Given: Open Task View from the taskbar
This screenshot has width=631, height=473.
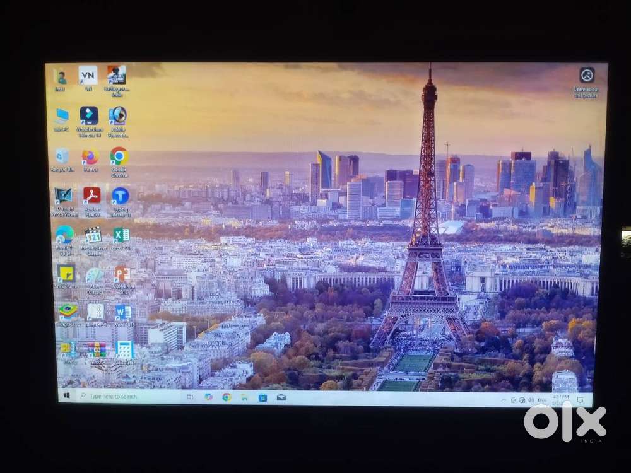Looking at the screenshot, I should tap(190, 397).
